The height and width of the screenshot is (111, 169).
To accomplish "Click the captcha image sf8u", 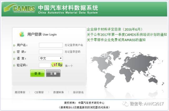I will point(57,65).
